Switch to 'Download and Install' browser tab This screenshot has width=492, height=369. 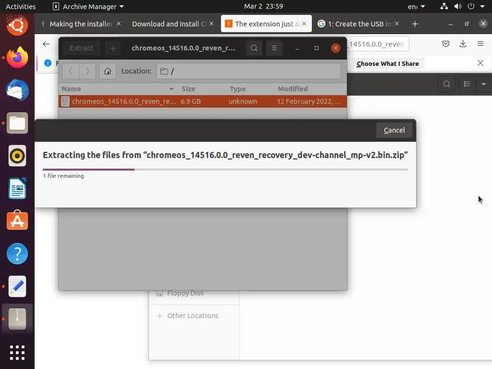coord(169,24)
